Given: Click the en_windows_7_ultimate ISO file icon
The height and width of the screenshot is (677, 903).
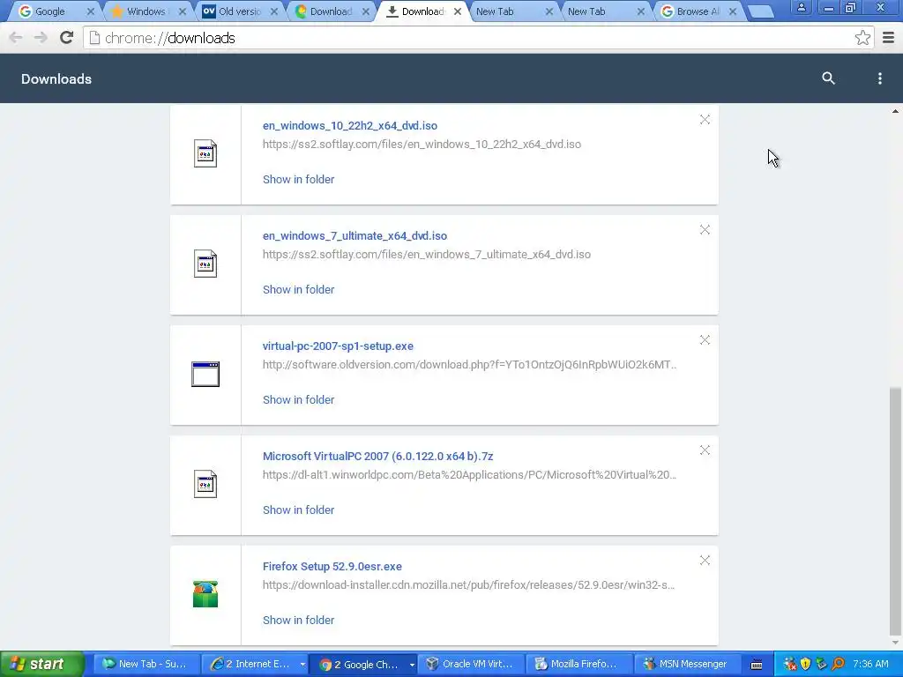Looking at the screenshot, I should pyautogui.click(x=205, y=264).
